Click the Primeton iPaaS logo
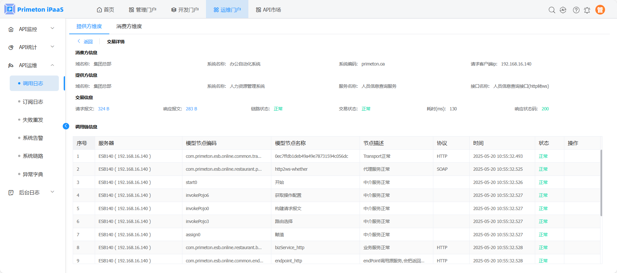This screenshot has height=273, width=617. (x=34, y=9)
